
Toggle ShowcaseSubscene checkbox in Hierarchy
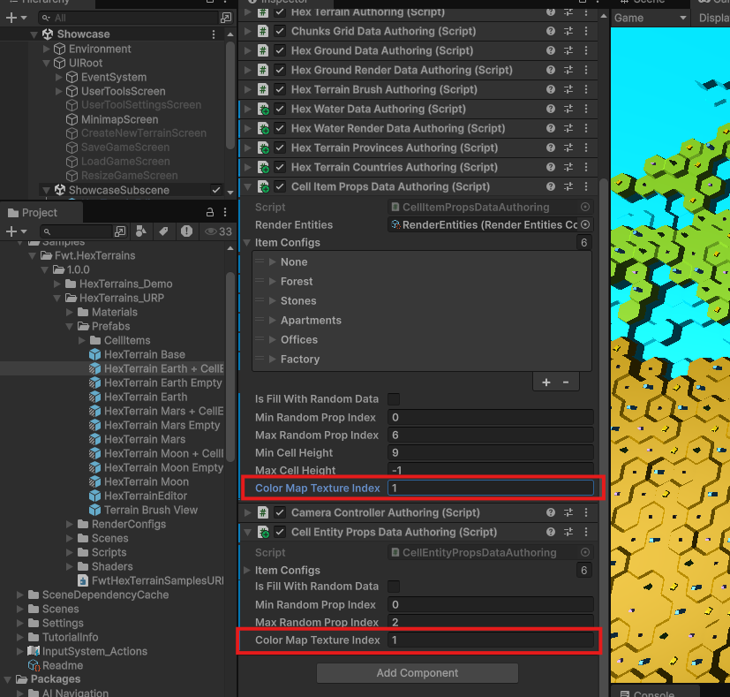[215, 190]
